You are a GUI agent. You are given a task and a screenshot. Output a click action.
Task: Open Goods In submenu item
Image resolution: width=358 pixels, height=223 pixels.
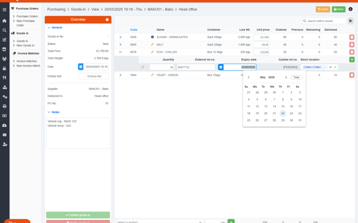point(22,41)
